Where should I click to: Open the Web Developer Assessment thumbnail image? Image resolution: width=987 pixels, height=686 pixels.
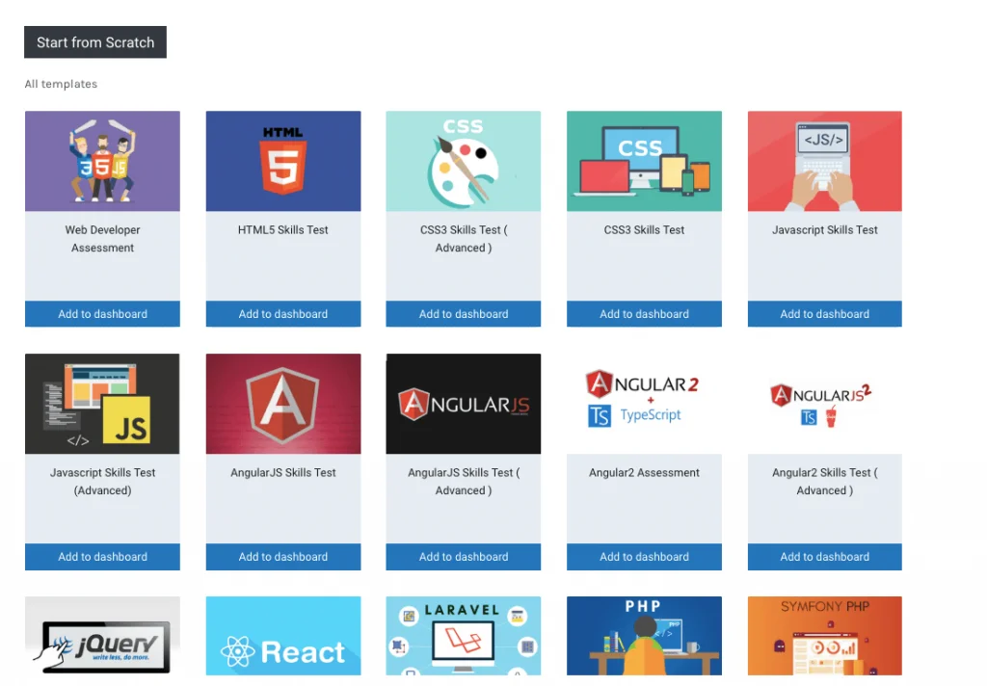102,161
